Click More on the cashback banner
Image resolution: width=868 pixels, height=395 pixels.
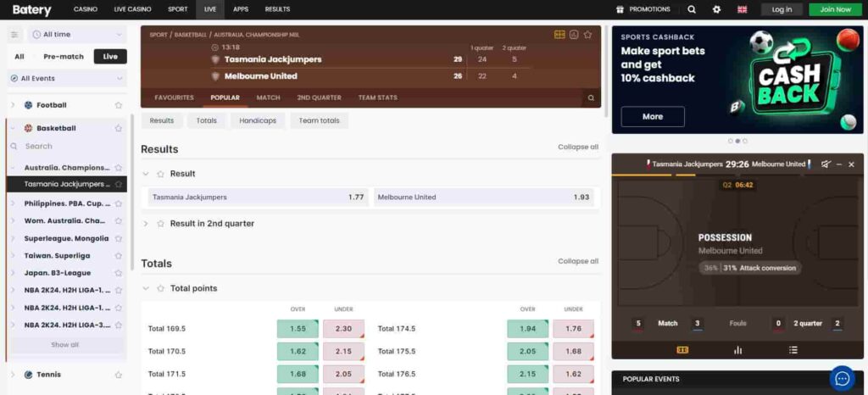tap(653, 117)
